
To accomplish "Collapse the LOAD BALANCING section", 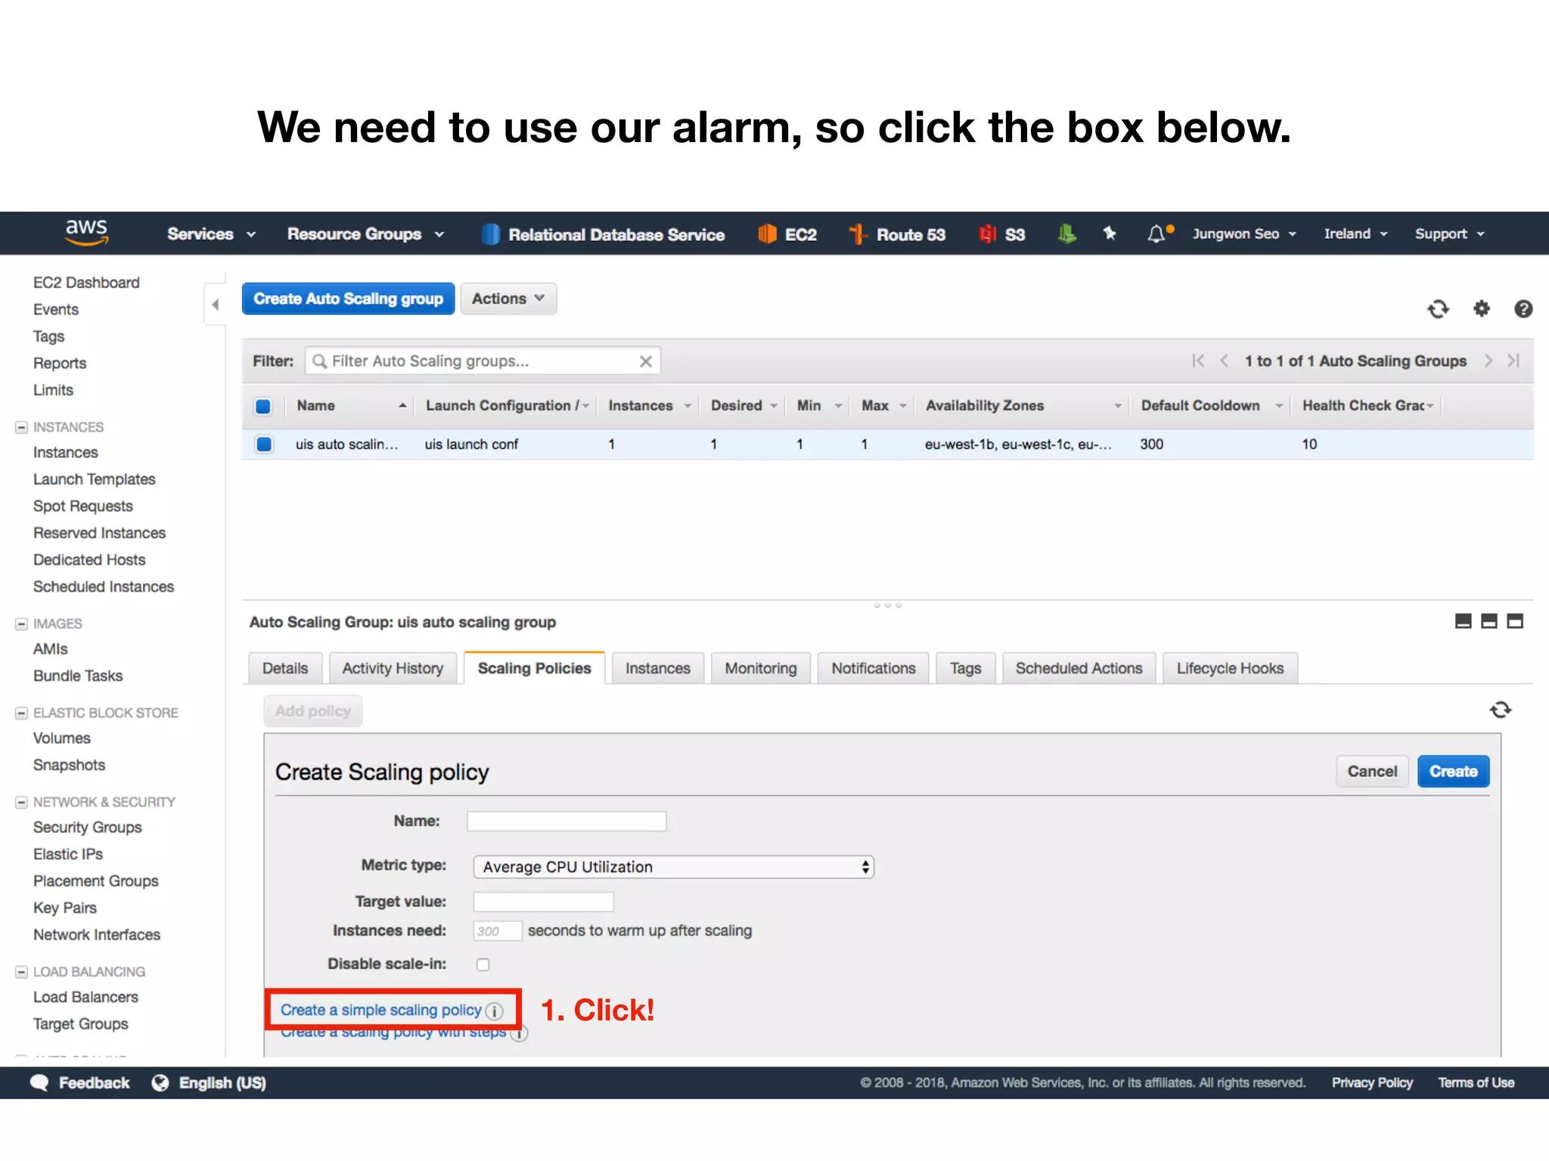I will point(21,972).
